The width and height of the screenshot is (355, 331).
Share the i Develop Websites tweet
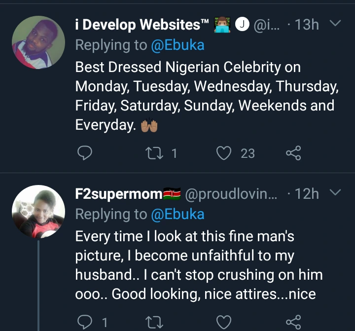(x=293, y=153)
